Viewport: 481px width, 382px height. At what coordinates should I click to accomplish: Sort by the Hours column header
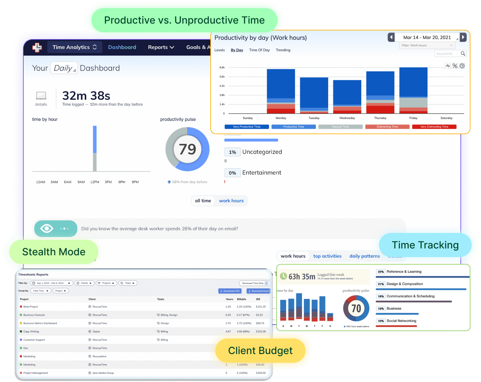pyautogui.click(x=230, y=299)
